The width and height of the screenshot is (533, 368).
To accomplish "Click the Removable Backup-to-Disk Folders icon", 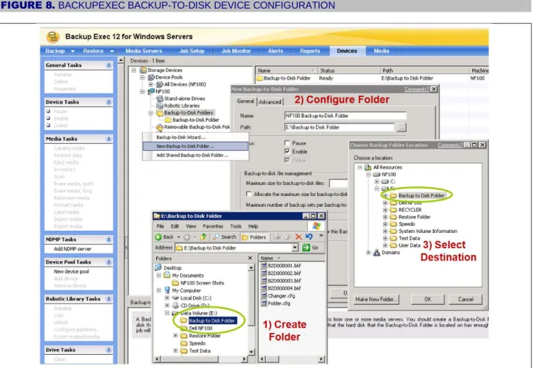I will pos(160,127).
